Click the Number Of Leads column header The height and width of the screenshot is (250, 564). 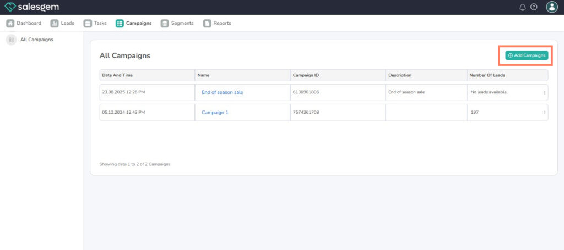[487, 75]
